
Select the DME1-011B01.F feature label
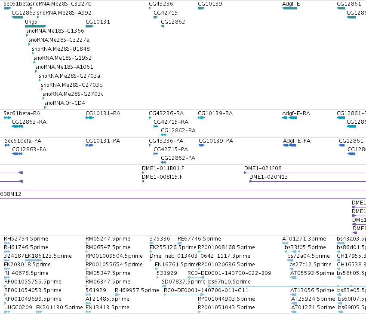(x=163, y=168)
